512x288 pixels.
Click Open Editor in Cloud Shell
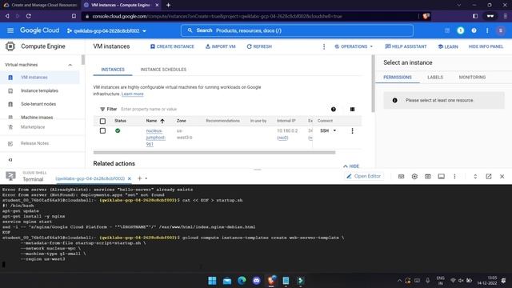pos(364,176)
